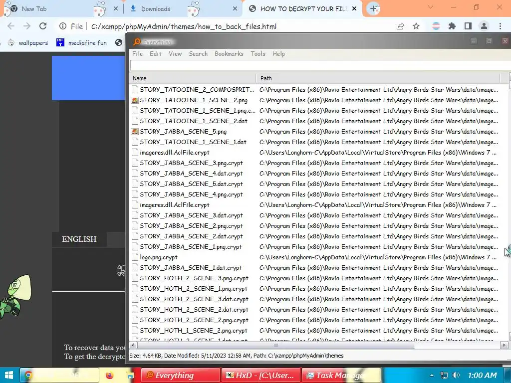This screenshot has width=511, height=383.
Task: Open the volume speaker tray icon
Action: [456, 375]
